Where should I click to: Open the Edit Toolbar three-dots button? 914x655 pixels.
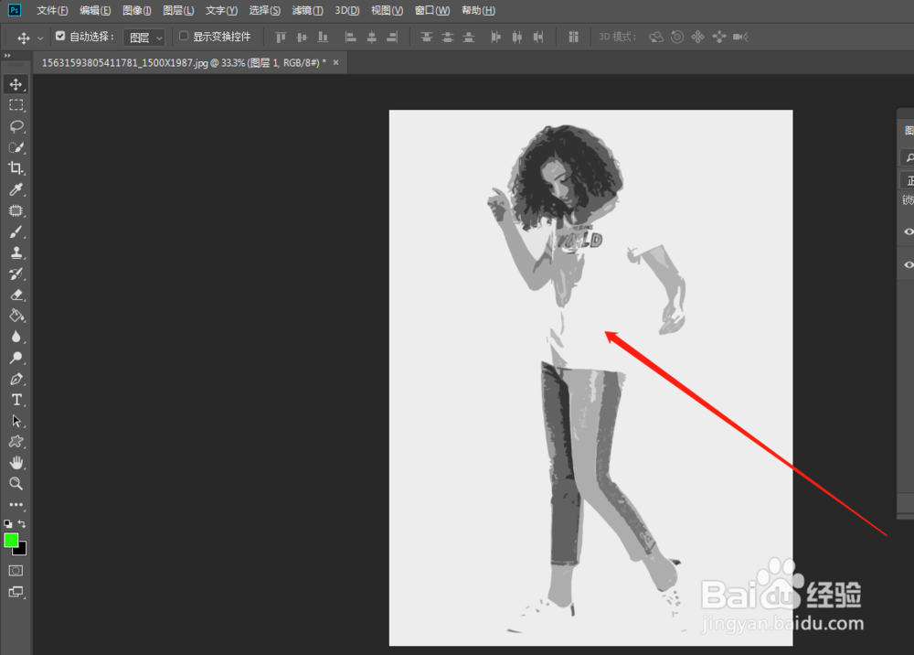click(16, 505)
